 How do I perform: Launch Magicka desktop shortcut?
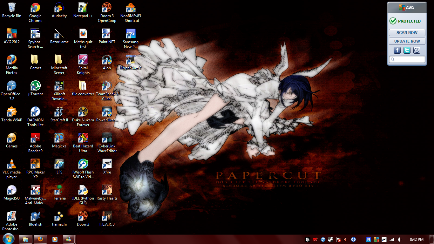coord(59,140)
